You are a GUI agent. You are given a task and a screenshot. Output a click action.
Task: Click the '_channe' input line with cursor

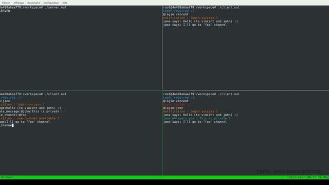[7, 125]
